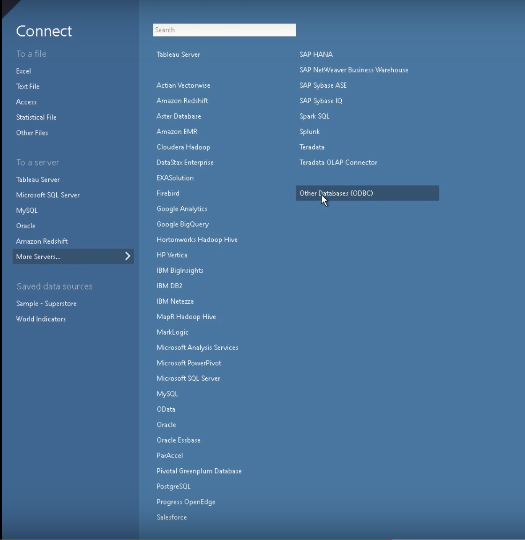Click Other Files in the file section
Image resolution: width=525 pixels, height=540 pixels.
point(32,133)
